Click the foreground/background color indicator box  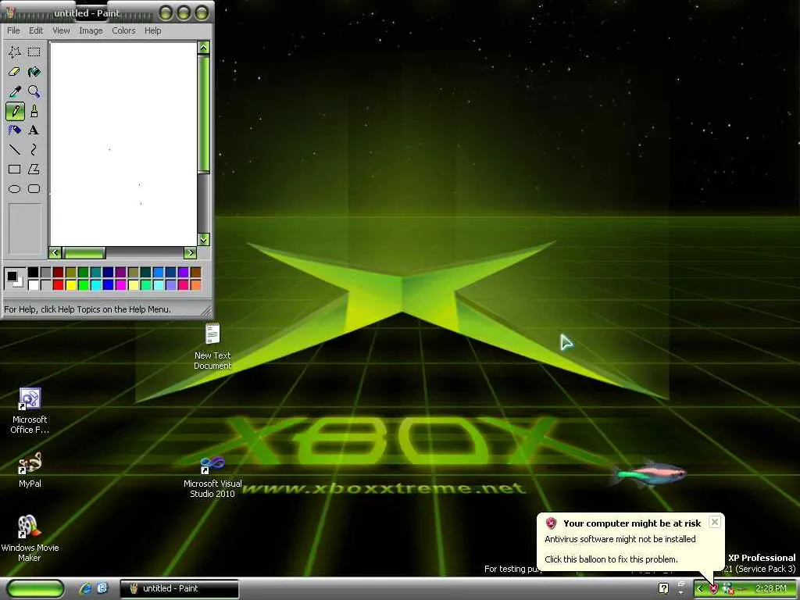(x=14, y=279)
